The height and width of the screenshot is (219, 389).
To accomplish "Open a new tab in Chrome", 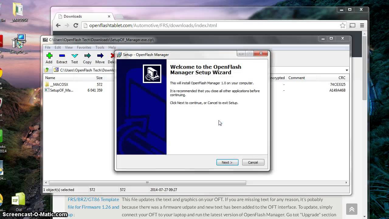I will [119, 16].
